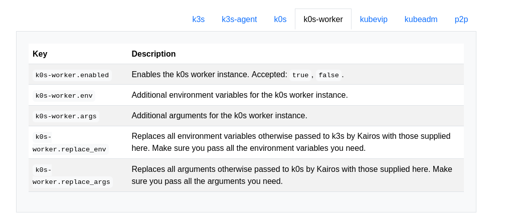Show the kubevip configuration tab
The width and height of the screenshot is (506, 215).
tap(374, 20)
